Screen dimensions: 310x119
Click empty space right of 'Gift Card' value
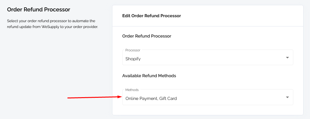click(x=229, y=98)
